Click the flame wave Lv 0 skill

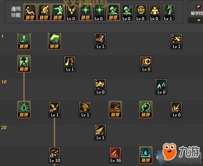[x=100, y=87]
